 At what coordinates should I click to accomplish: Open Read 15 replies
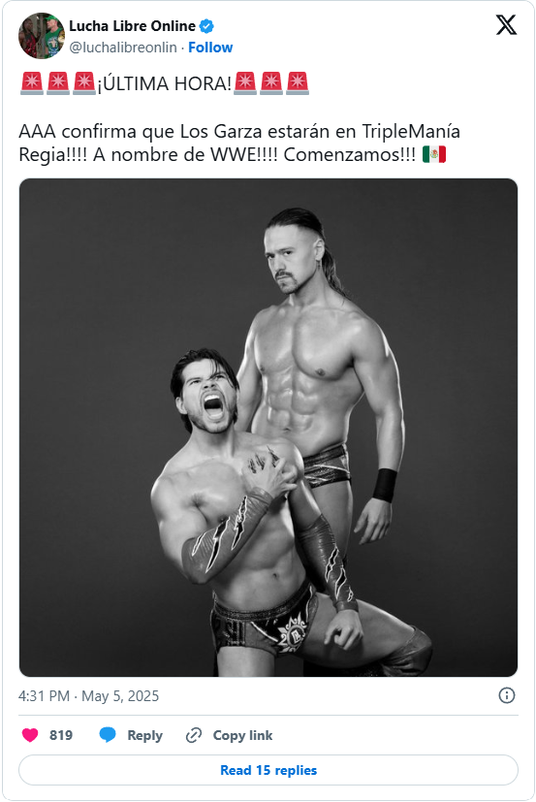tap(268, 770)
